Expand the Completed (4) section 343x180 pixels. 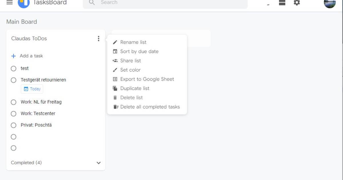[x=99, y=163]
